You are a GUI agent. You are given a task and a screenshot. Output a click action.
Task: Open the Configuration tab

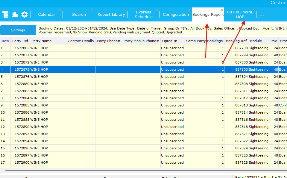coord(176,14)
